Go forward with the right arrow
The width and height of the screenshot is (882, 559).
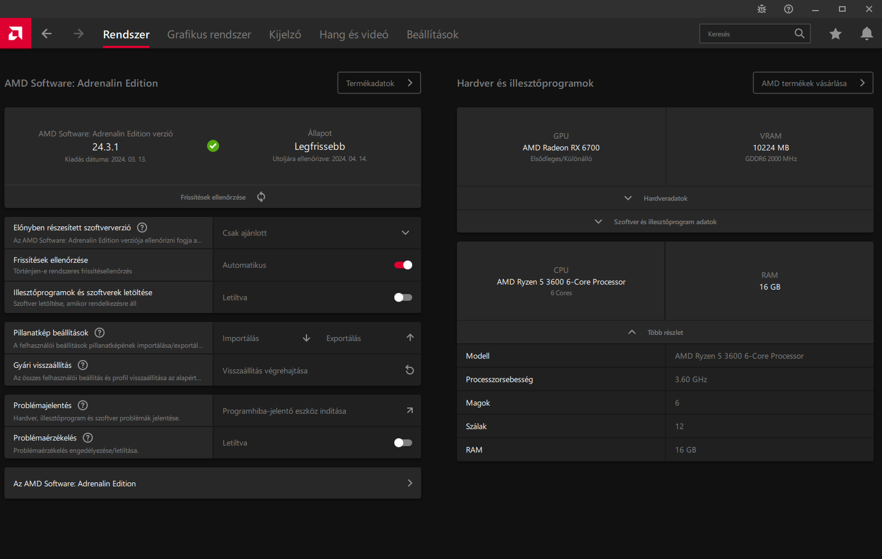click(78, 34)
